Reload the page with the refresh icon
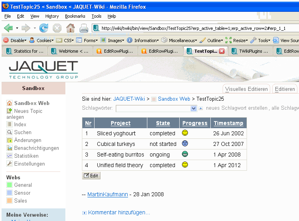299x221 pixels. 44,28
